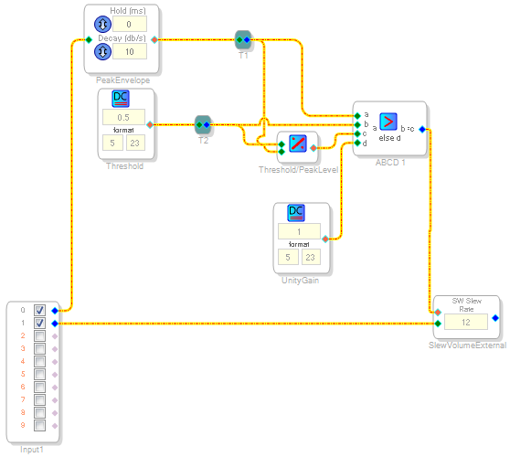This screenshot has height=457, width=510.
Task: Enable Input1 channel 3 checkbox
Action: 39,348
